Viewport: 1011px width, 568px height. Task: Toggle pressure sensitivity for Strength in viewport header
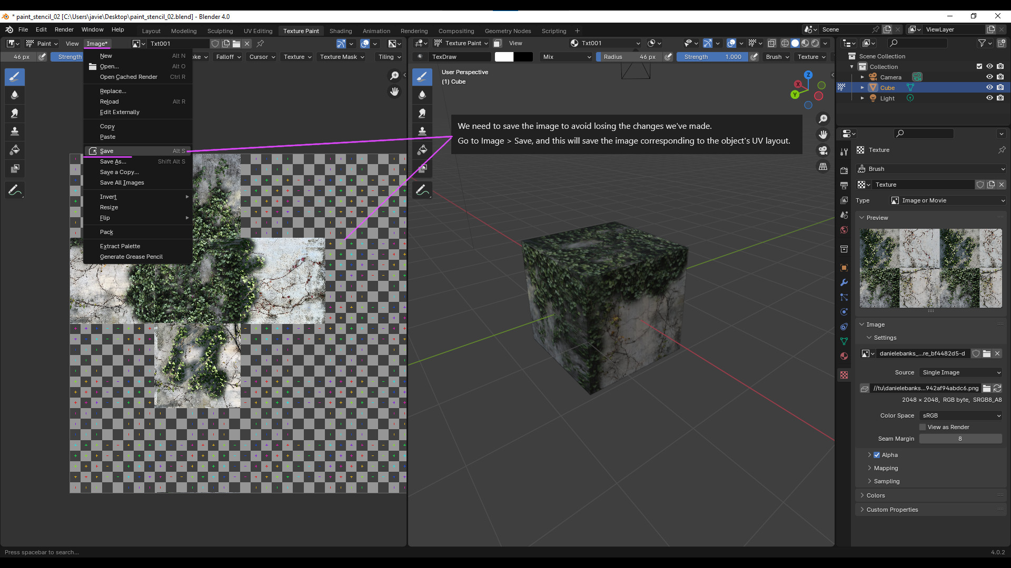click(754, 57)
